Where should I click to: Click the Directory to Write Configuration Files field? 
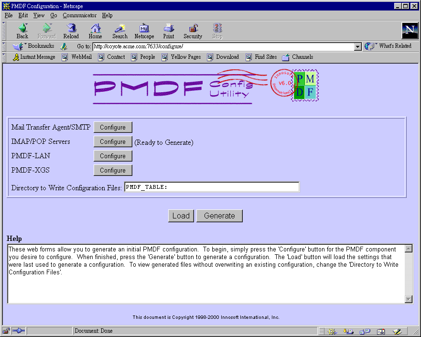[x=212, y=187]
